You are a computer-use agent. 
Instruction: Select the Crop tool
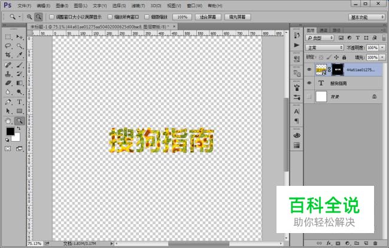point(8,55)
